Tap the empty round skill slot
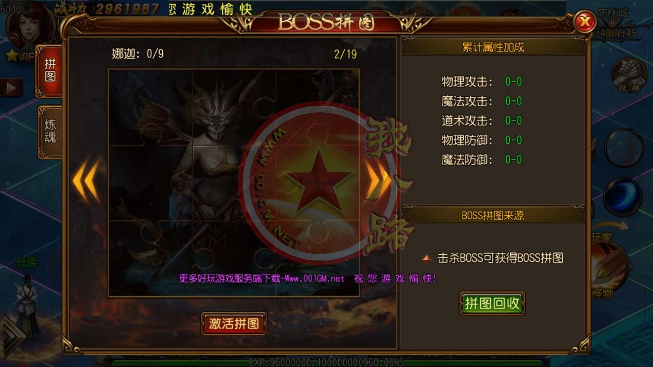The image size is (653, 367). (x=623, y=148)
